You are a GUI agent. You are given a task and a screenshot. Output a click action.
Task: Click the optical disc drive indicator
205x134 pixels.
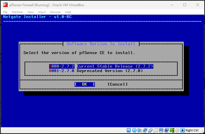tap(134, 130)
